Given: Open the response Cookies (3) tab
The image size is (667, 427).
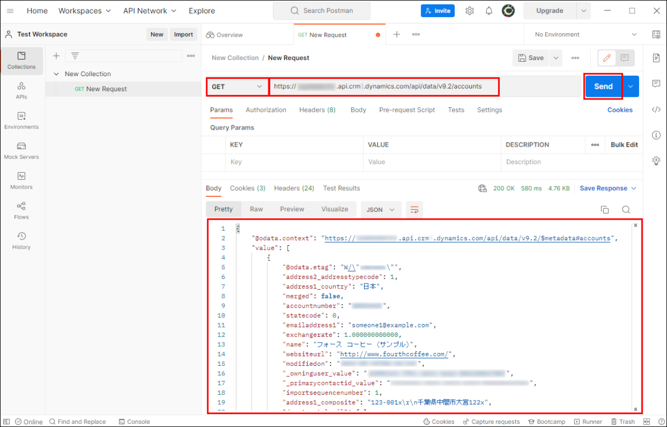Looking at the screenshot, I should (x=248, y=188).
